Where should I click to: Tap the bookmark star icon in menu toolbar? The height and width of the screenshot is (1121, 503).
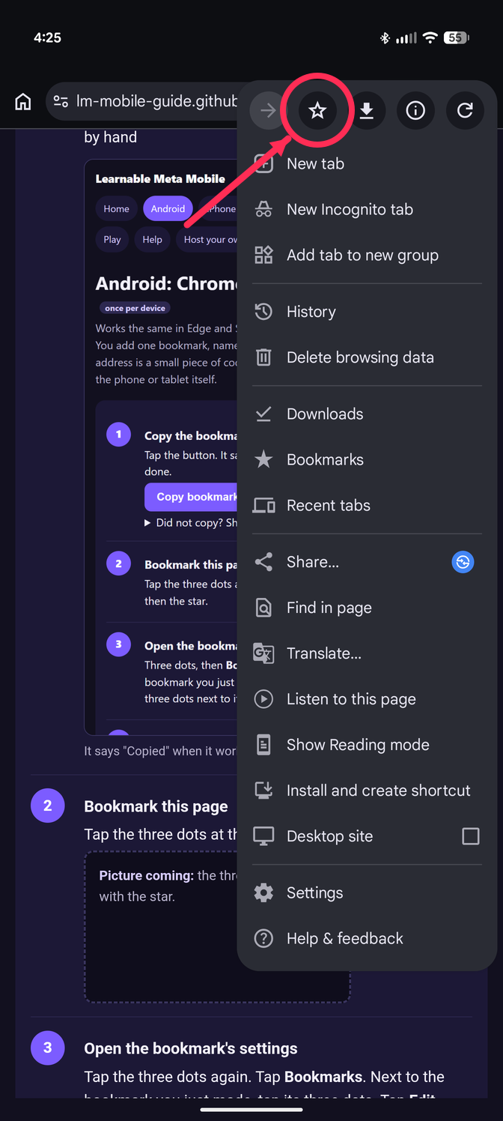click(317, 111)
